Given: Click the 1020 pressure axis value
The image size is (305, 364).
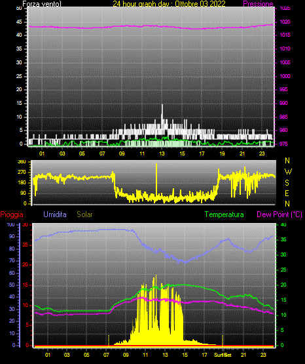Looking at the screenshot, I should tap(285, 22).
